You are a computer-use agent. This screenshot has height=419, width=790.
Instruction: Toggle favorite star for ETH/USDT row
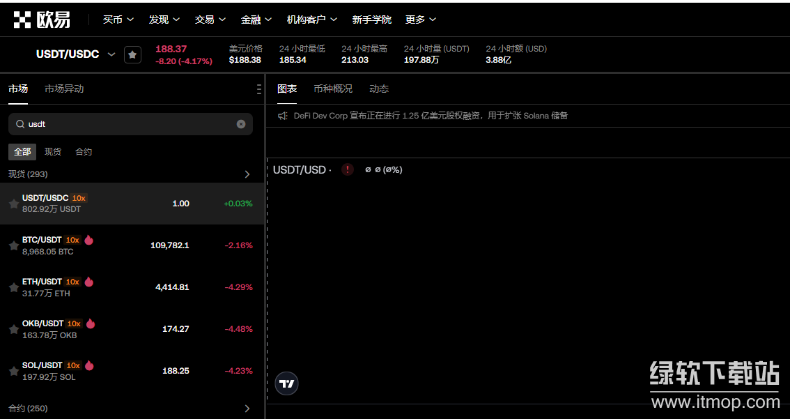click(x=13, y=287)
